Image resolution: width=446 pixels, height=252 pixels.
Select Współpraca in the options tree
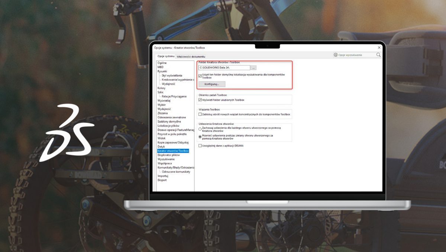tap(165, 163)
